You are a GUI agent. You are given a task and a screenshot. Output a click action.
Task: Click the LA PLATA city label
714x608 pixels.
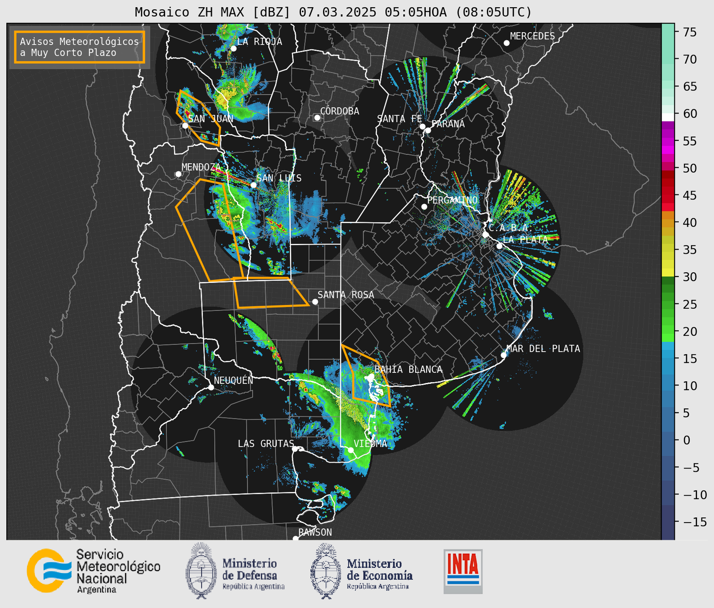click(525, 239)
